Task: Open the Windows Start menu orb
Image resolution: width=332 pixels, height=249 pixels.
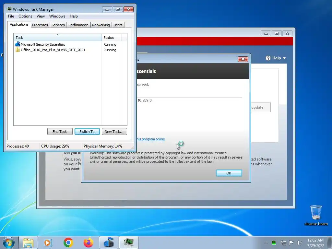Action: click(9, 243)
